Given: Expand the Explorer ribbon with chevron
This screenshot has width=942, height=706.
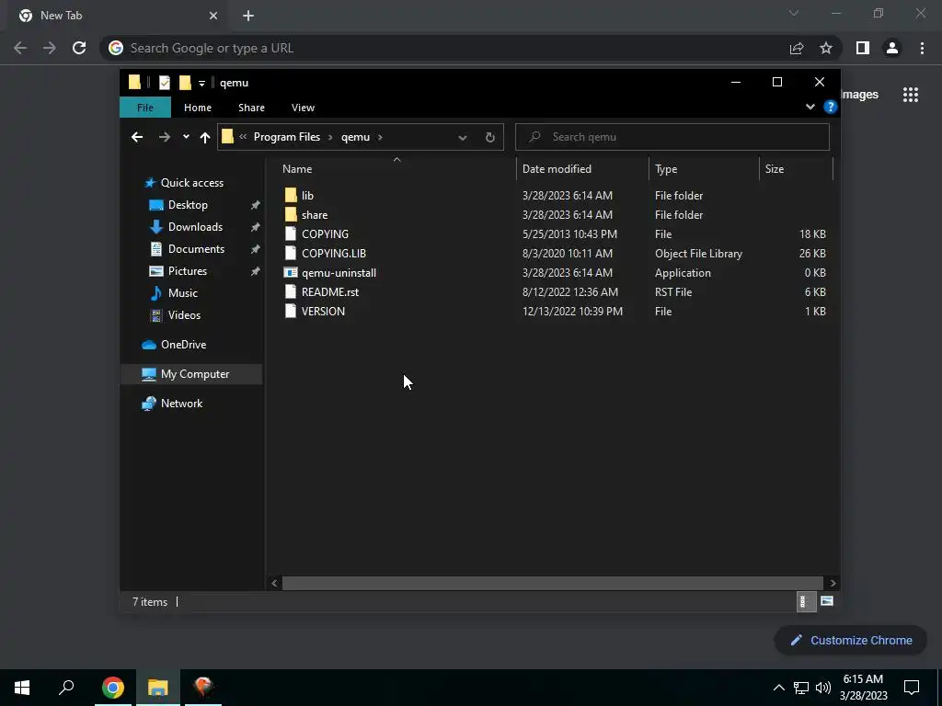Looking at the screenshot, I should (x=810, y=107).
